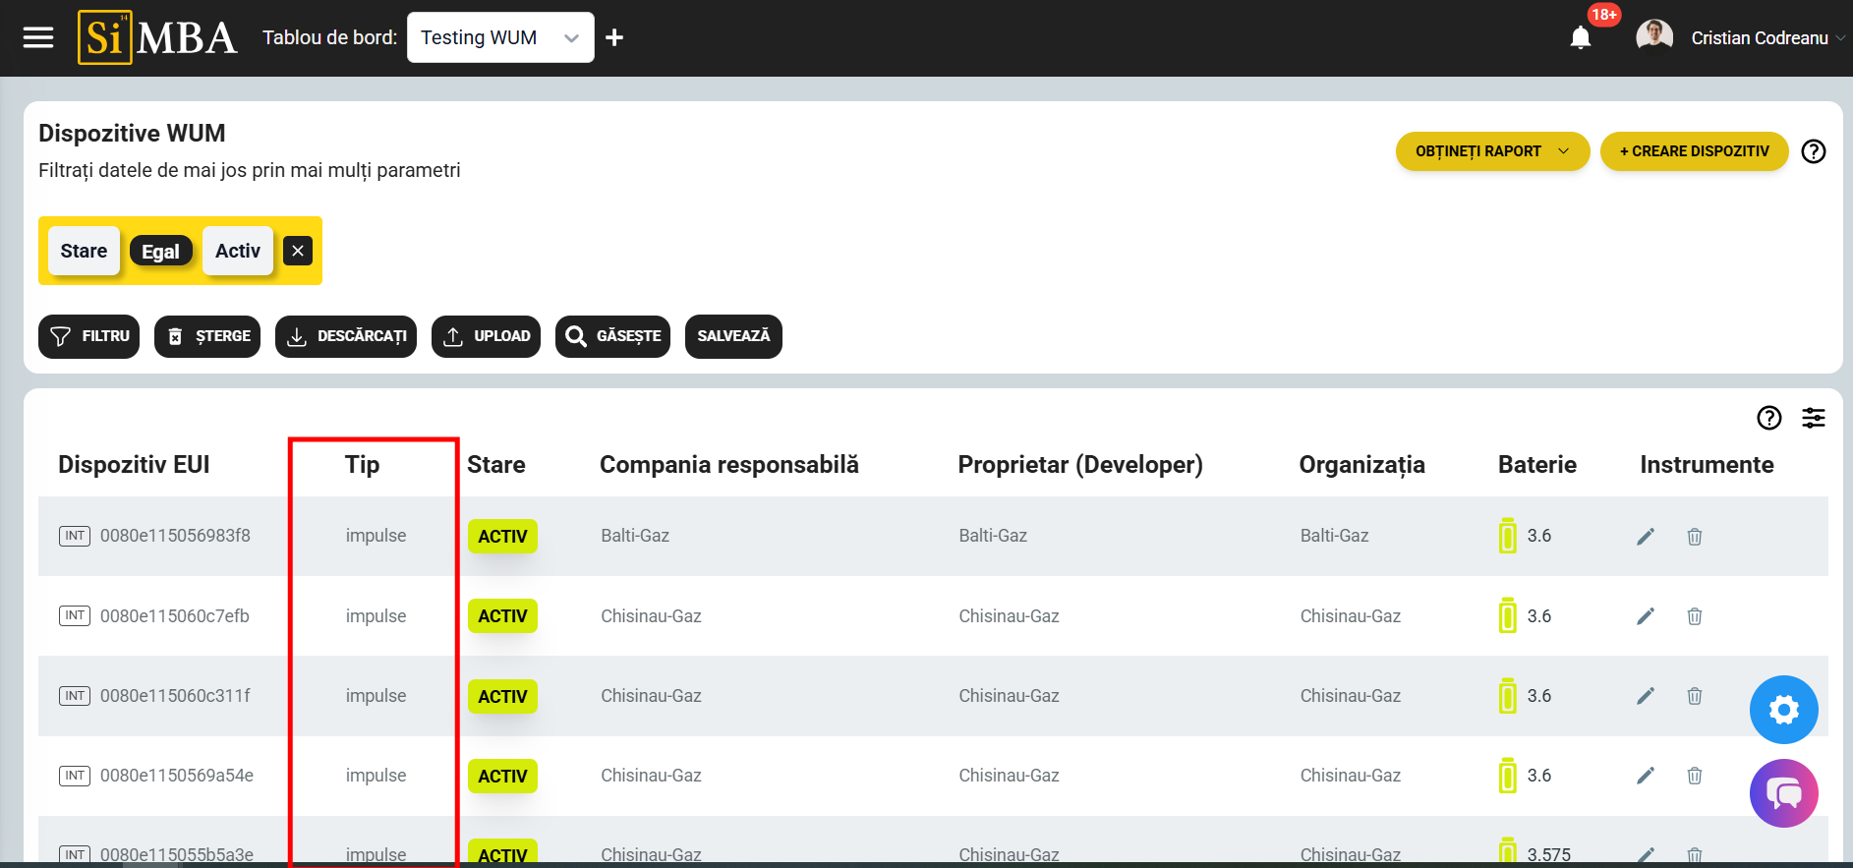1853x868 pixels.
Task: Sort by the Baterie column header
Action: pyautogui.click(x=1536, y=465)
